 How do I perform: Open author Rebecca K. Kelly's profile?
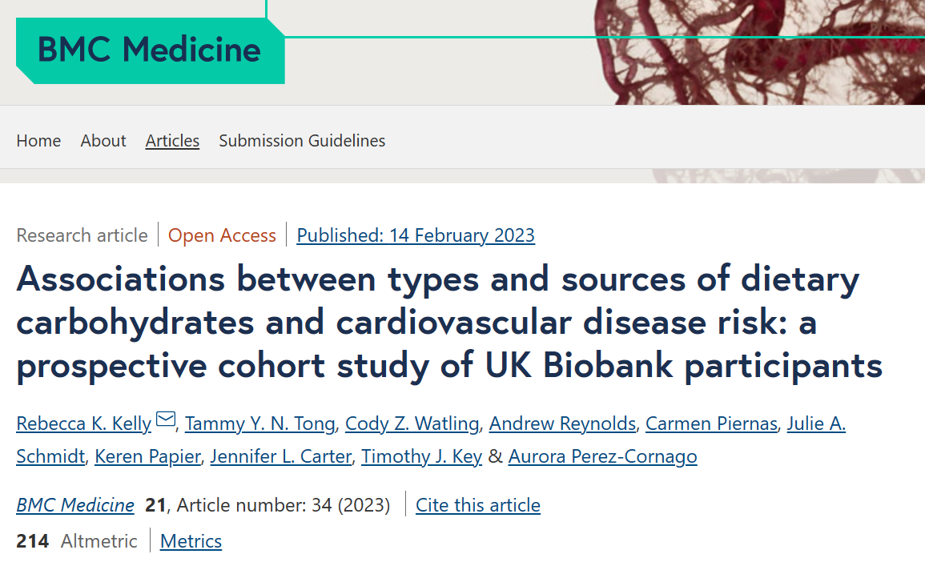point(84,423)
